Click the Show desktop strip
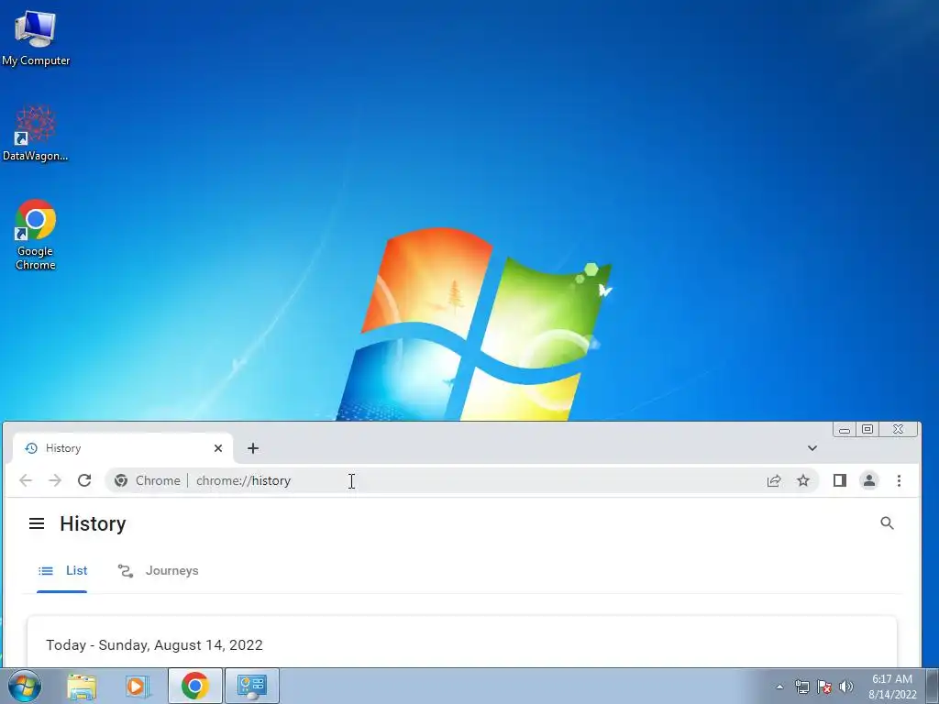 coord(933,686)
